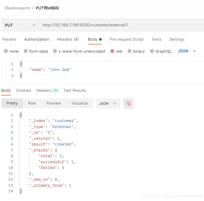This screenshot has height=201, width=204.
Task: Switch response view to Visualize
Action: (80, 103)
